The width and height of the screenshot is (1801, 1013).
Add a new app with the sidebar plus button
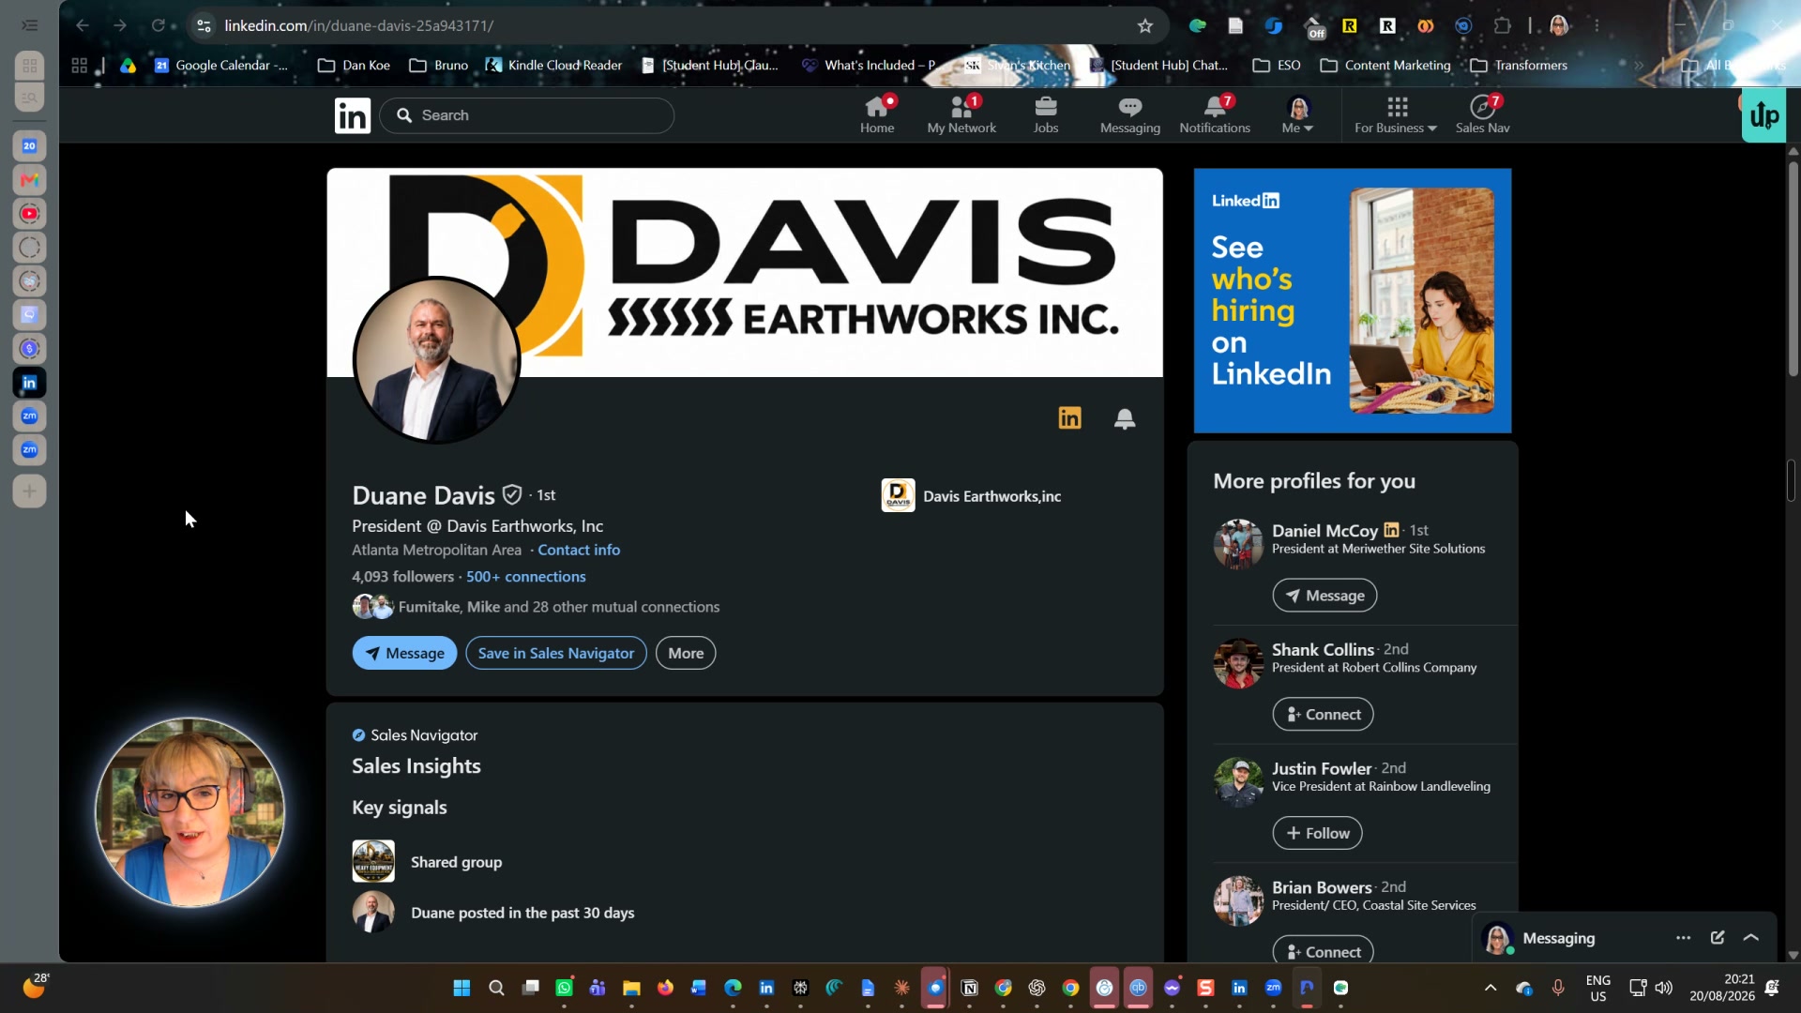pos(30,491)
